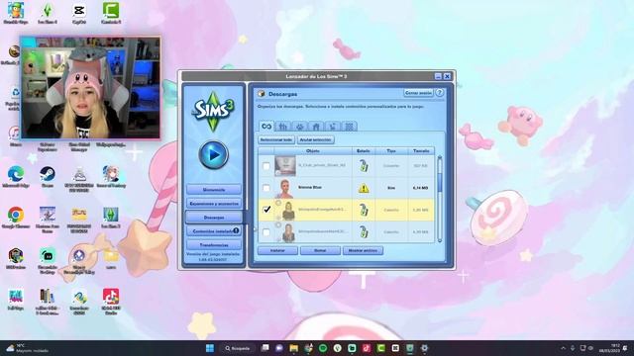Open the taskbar clock and date

tap(609, 348)
